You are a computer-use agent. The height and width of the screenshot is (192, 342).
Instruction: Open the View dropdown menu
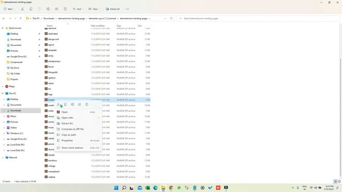(94, 9)
